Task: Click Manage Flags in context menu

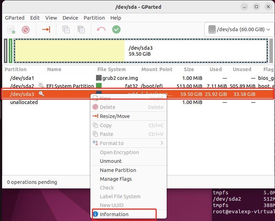Action: [x=116, y=179]
